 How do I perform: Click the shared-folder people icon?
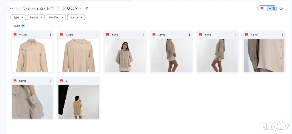point(87,8)
